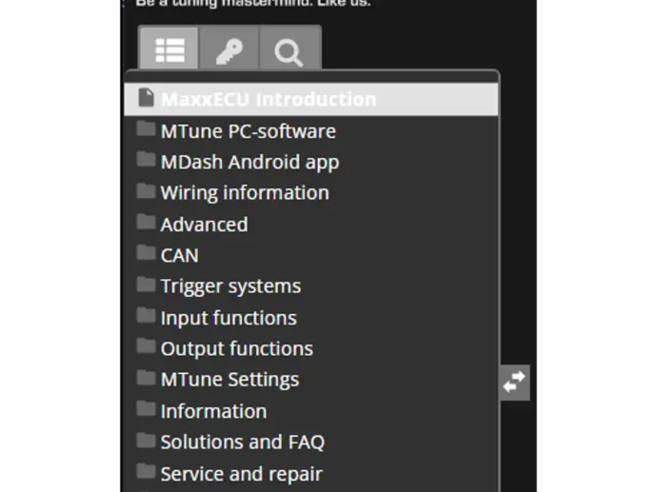Open the Output functions topic

237,349
